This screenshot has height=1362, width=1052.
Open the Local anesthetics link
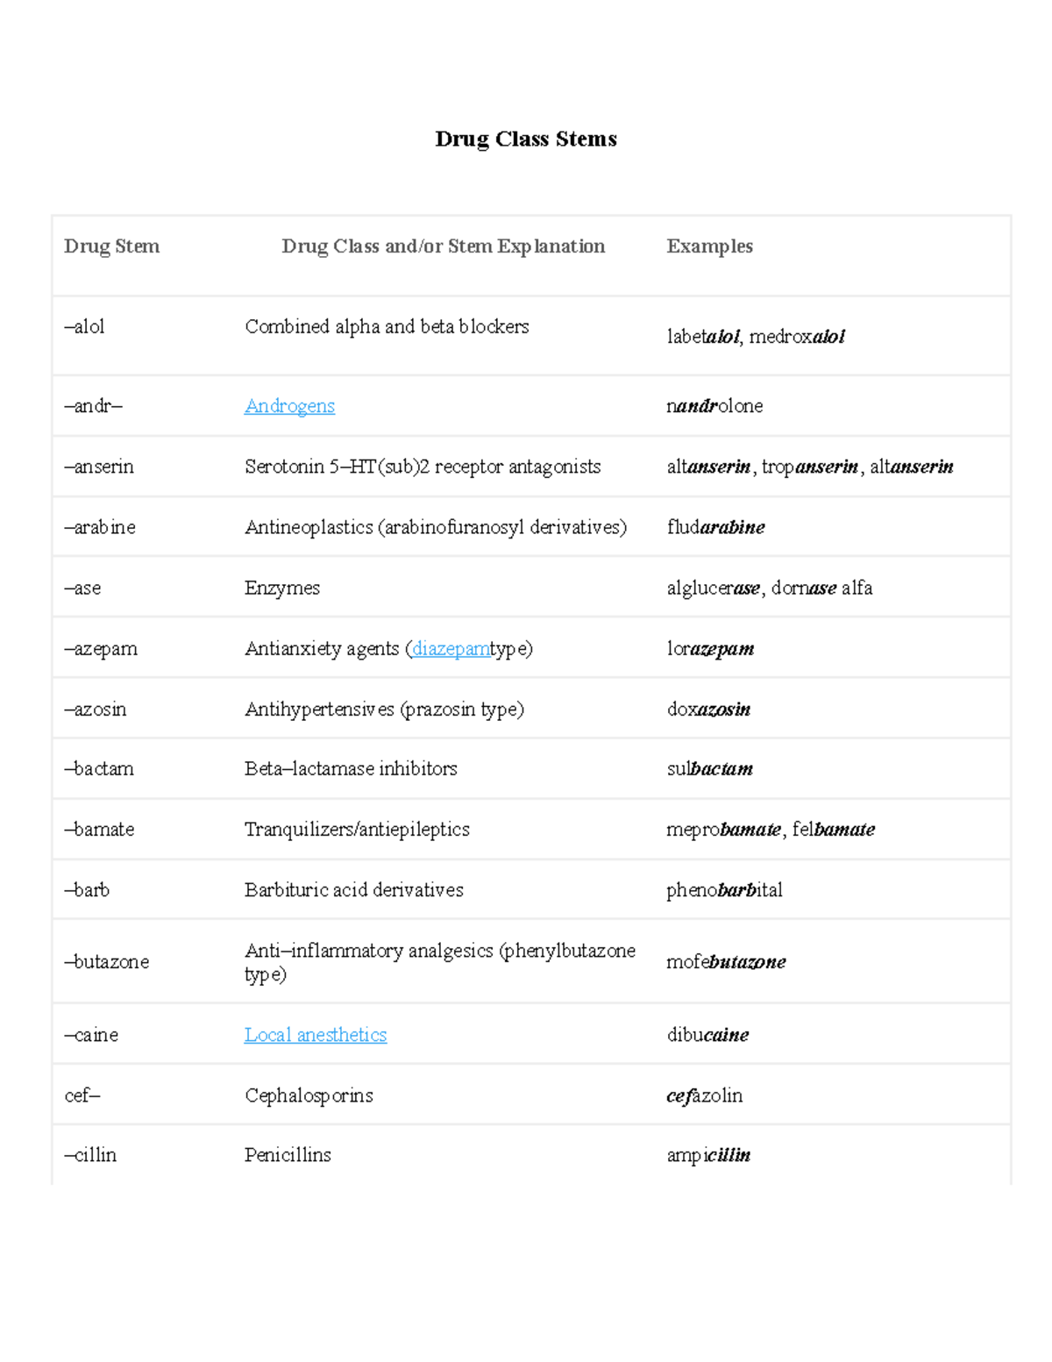tap(316, 1035)
